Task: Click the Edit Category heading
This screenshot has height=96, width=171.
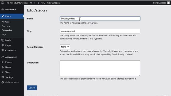Action: pyautogui.click(x=37, y=10)
